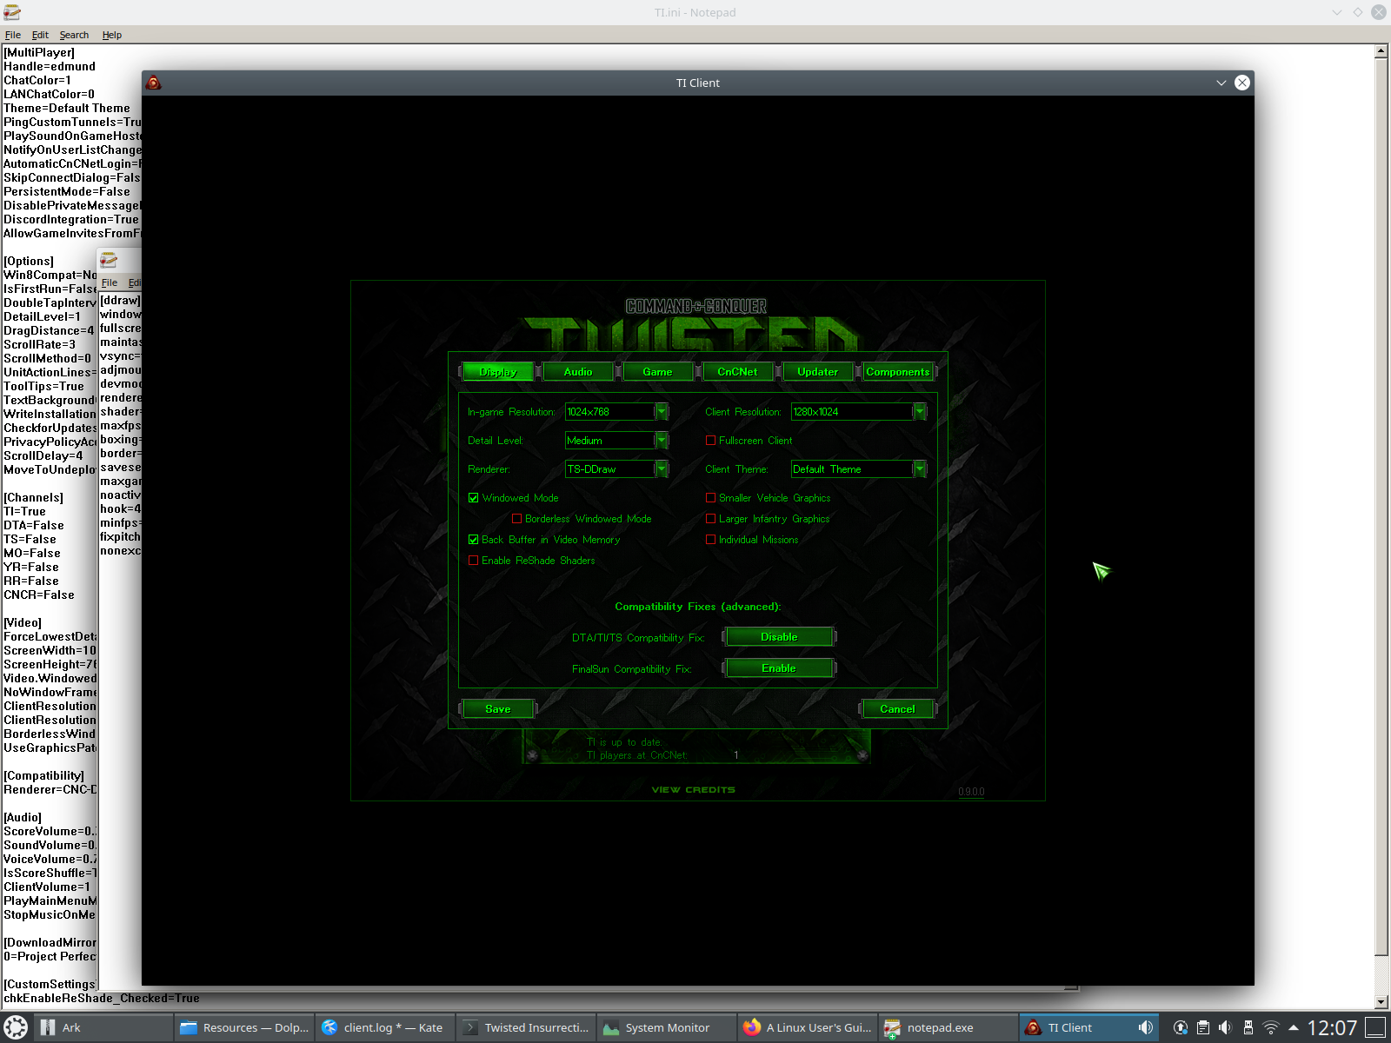Expand the In-game Resolution dropdown
This screenshot has width=1391, height=1043.
point(662,412)
